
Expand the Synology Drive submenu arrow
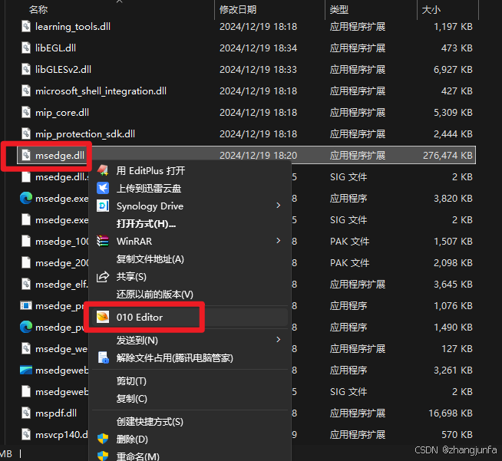pyautogui.click(x=278, y=206)
